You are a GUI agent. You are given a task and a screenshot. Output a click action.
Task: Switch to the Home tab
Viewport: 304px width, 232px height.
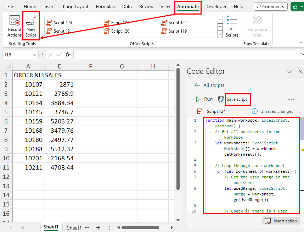point(30,7)
